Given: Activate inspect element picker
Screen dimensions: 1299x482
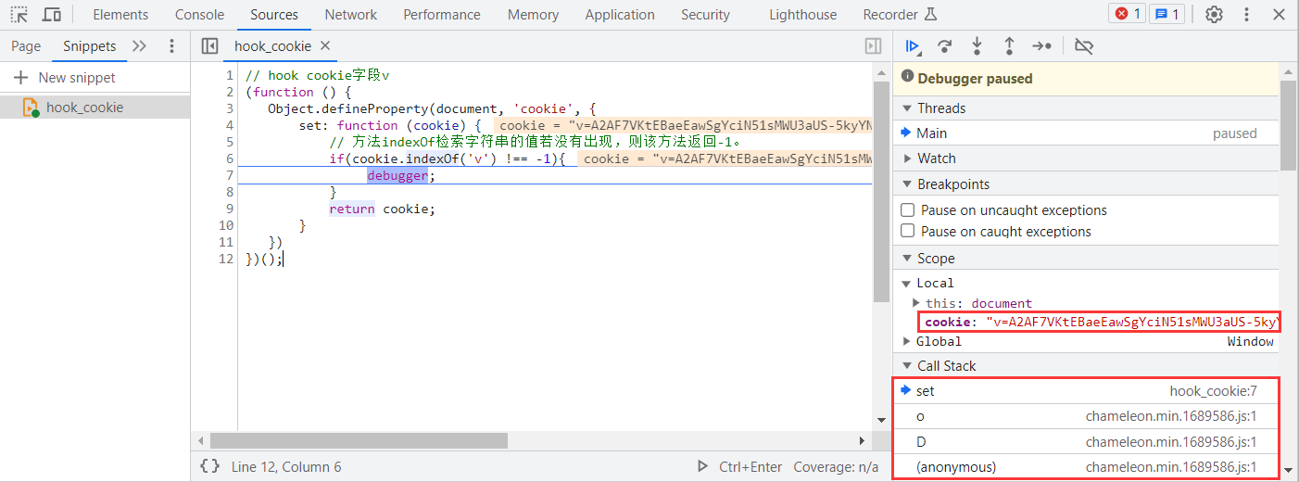Looking at the screenshot, I should coord(19,15).
